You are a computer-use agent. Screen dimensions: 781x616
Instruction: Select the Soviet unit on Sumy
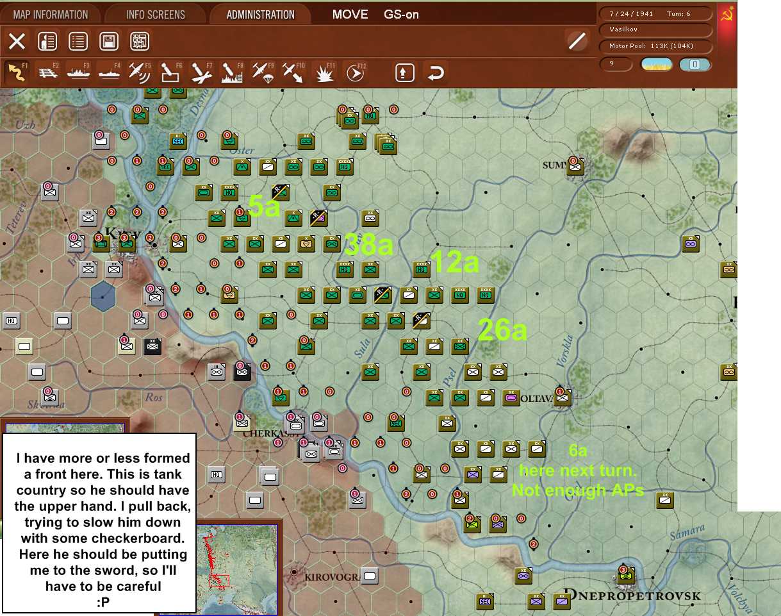click(575, 167)
